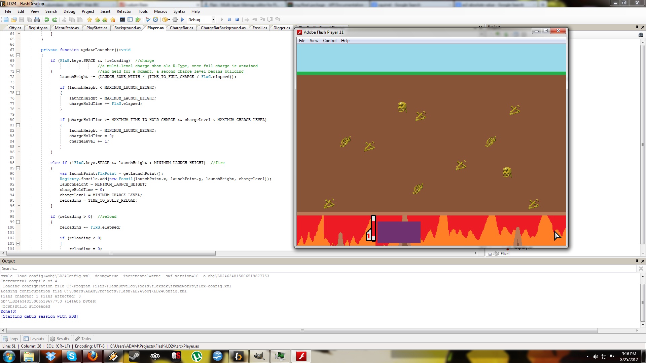The image size is (646, 363).
Task: Collapse the updateLauncher function fold at line 68
Action: point(18,55)
